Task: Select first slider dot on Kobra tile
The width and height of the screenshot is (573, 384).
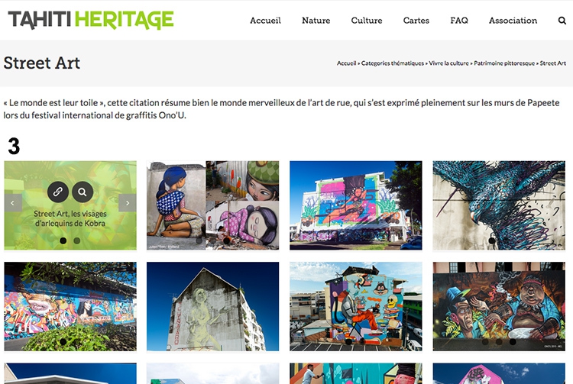Action: click(x=63, y=240)
